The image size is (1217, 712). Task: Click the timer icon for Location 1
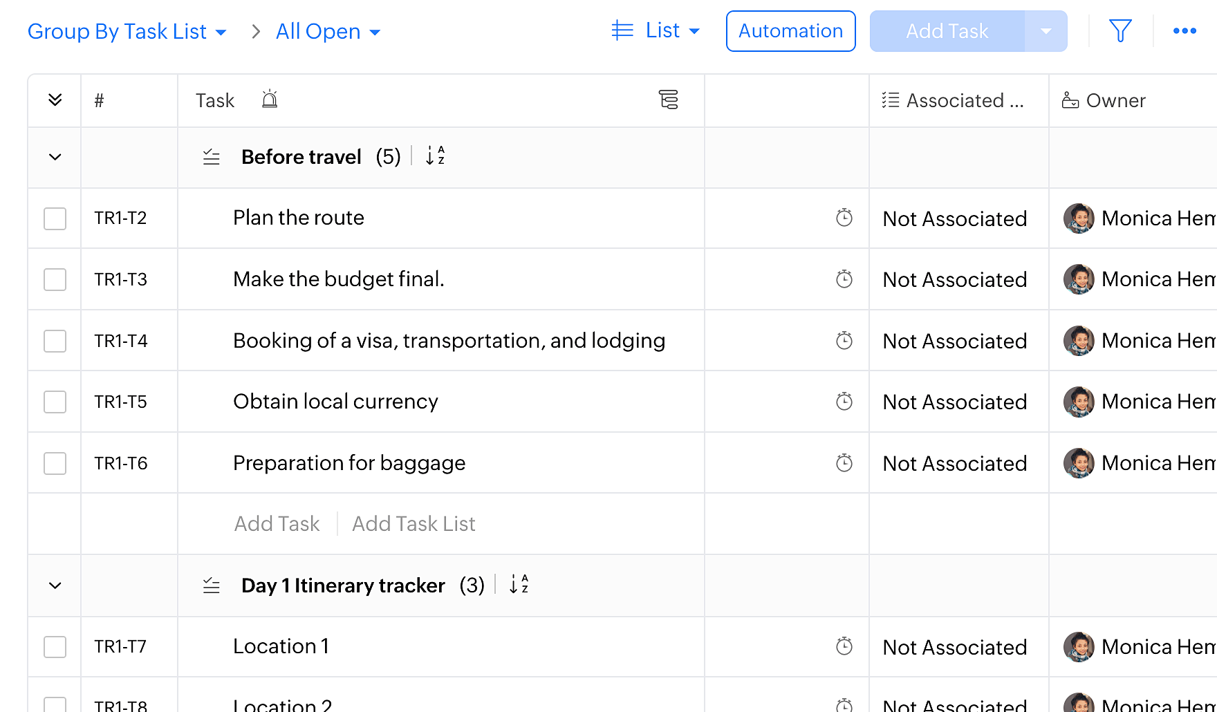coord(844,647)
